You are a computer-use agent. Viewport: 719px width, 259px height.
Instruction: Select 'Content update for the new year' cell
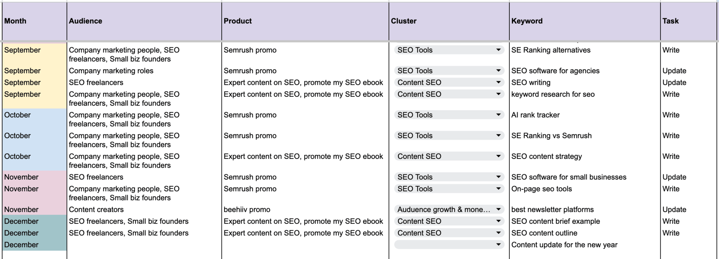coord(585,245)
